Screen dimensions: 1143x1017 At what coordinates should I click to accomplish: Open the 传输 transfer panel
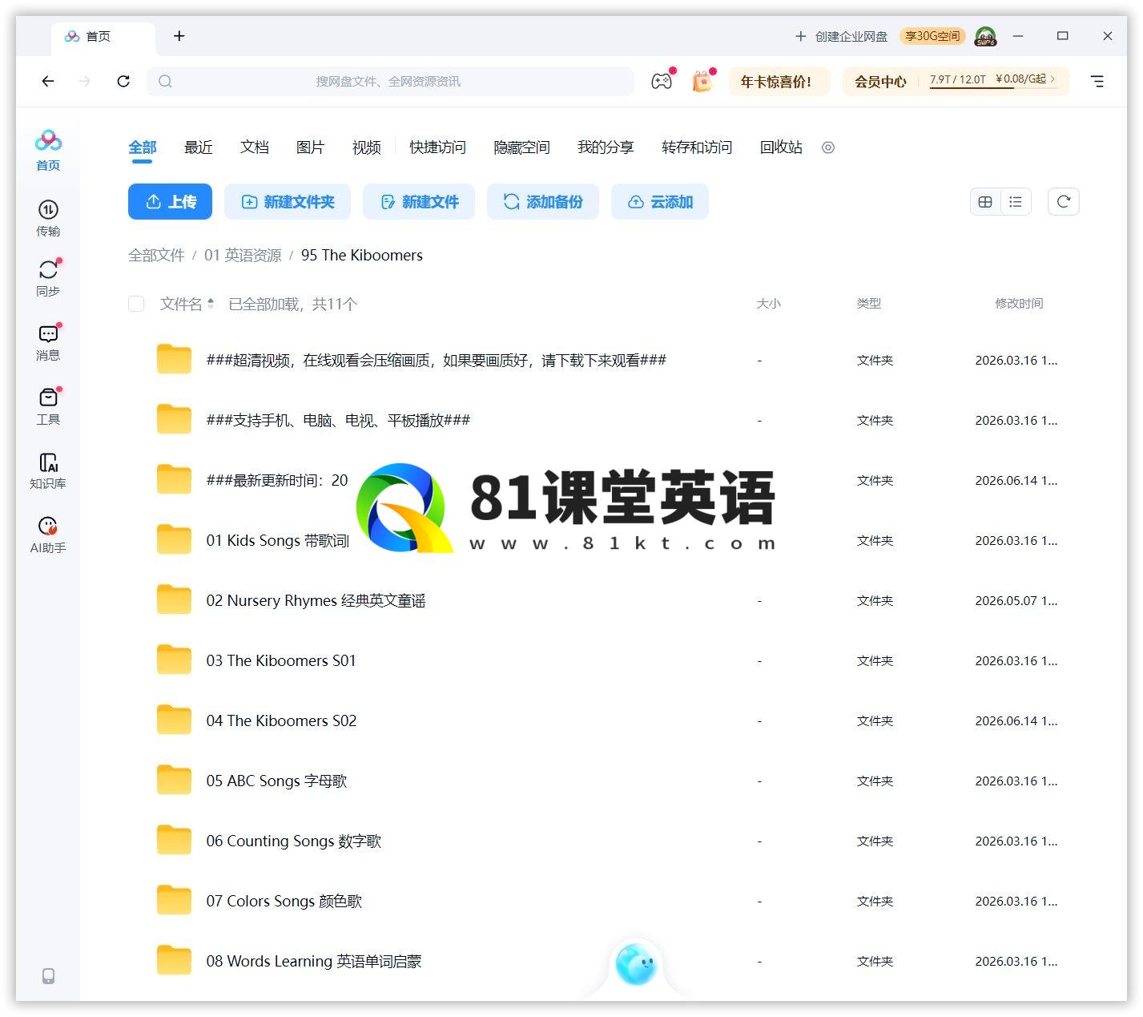tap(48, 218)
